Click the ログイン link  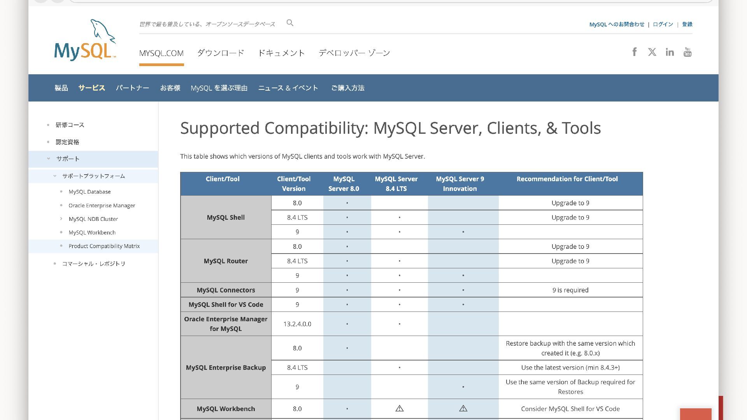pyautogui.click(x=663, y=24)
